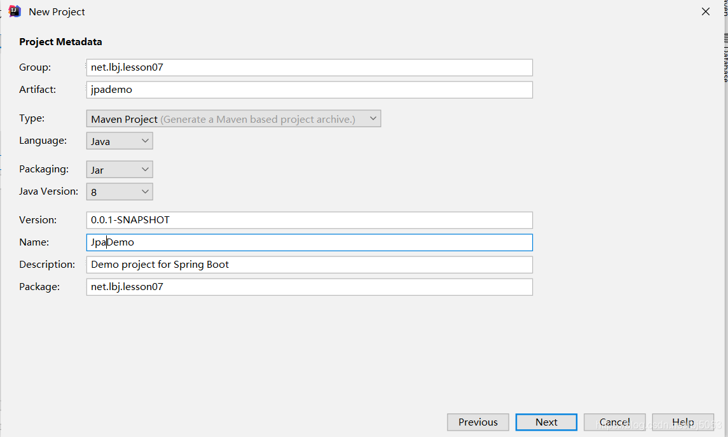Click the Project Metadata heading

(60, 42)
